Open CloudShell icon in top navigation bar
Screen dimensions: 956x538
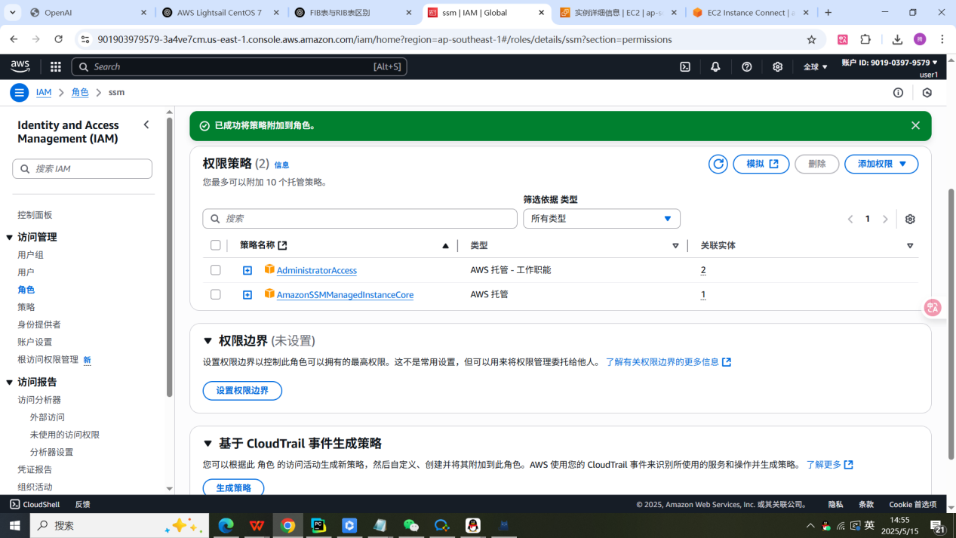(684, 66)
